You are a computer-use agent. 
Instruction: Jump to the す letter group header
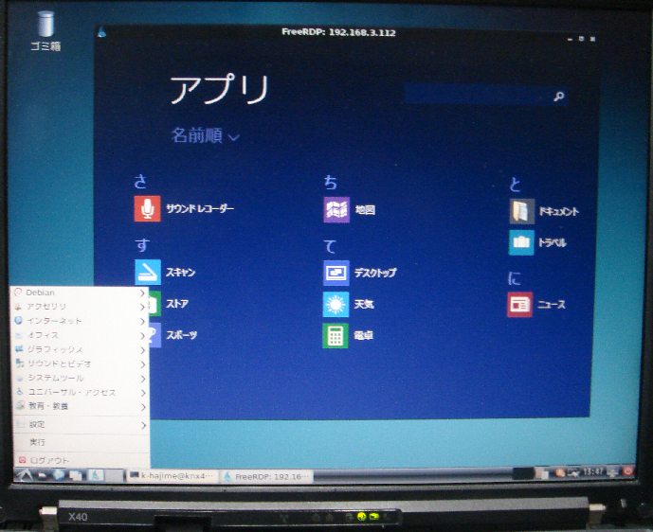[x=142, y=245]
